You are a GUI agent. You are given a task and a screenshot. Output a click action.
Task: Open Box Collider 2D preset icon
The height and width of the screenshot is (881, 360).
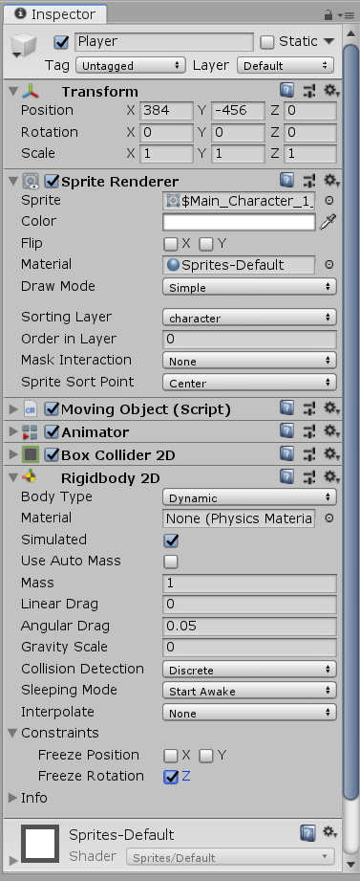click(309, 454)
